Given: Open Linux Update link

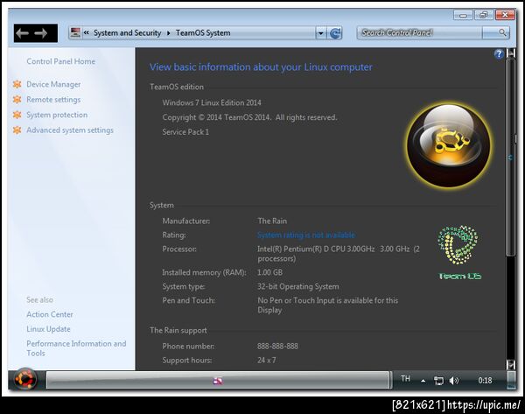Looking at the screenshot, I should 48,329.
